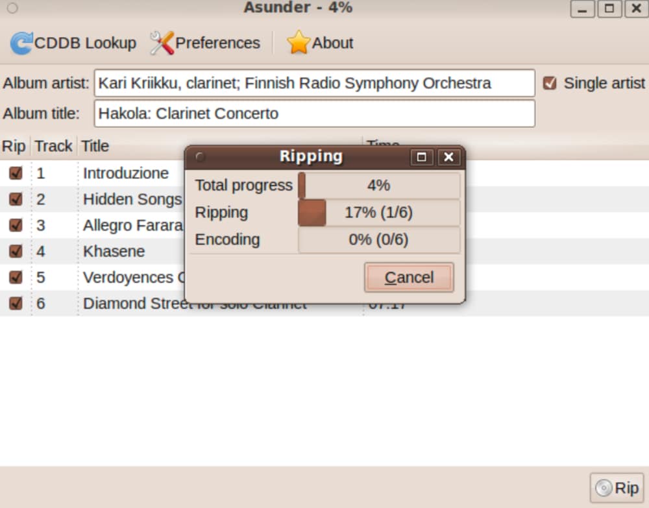
Task: Select the Hidden Songs track title
Action: [132, 199]
